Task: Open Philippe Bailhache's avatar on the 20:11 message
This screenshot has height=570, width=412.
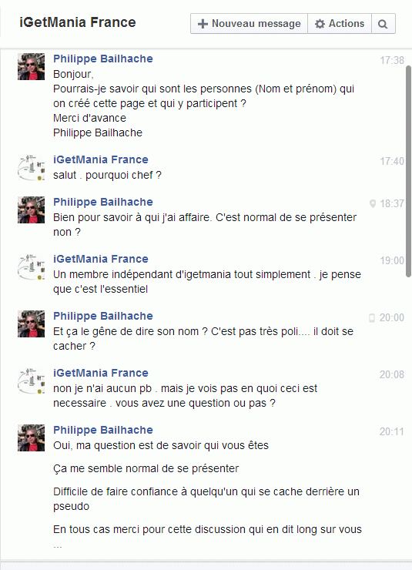Action: [x=32, y=438]
